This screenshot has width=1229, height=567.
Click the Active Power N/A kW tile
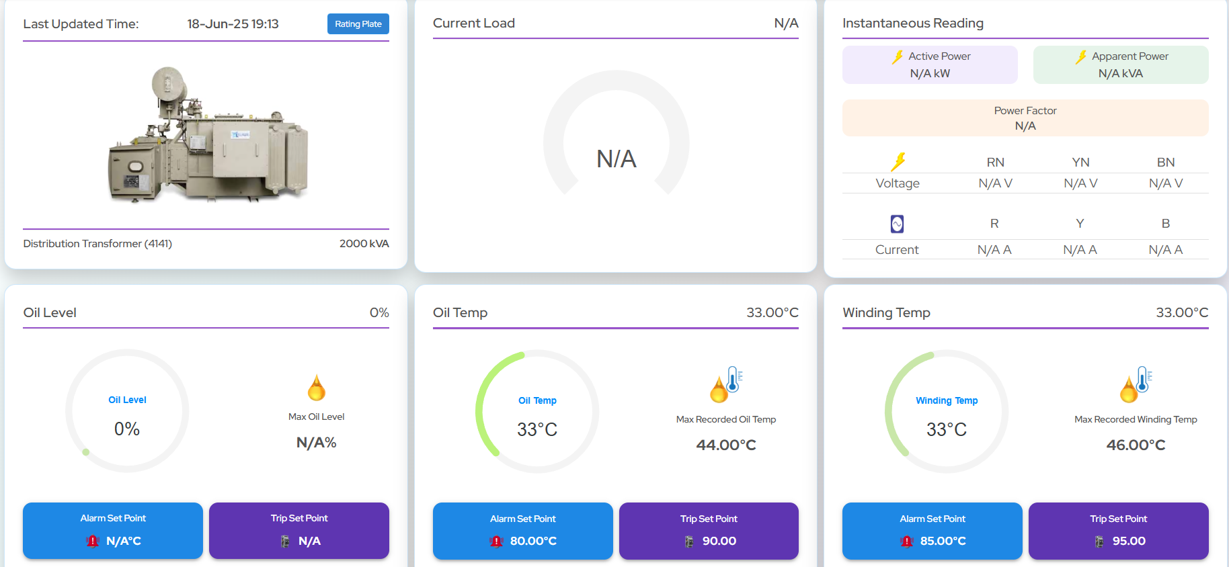click(930, 64)
